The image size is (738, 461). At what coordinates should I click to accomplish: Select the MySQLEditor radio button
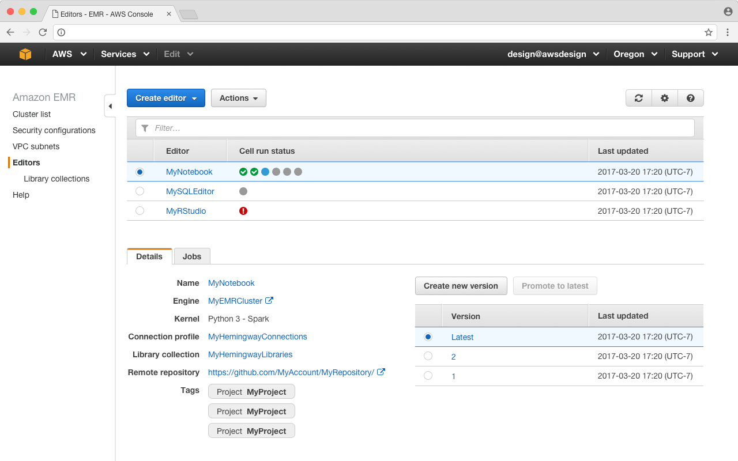coord(140,191)
